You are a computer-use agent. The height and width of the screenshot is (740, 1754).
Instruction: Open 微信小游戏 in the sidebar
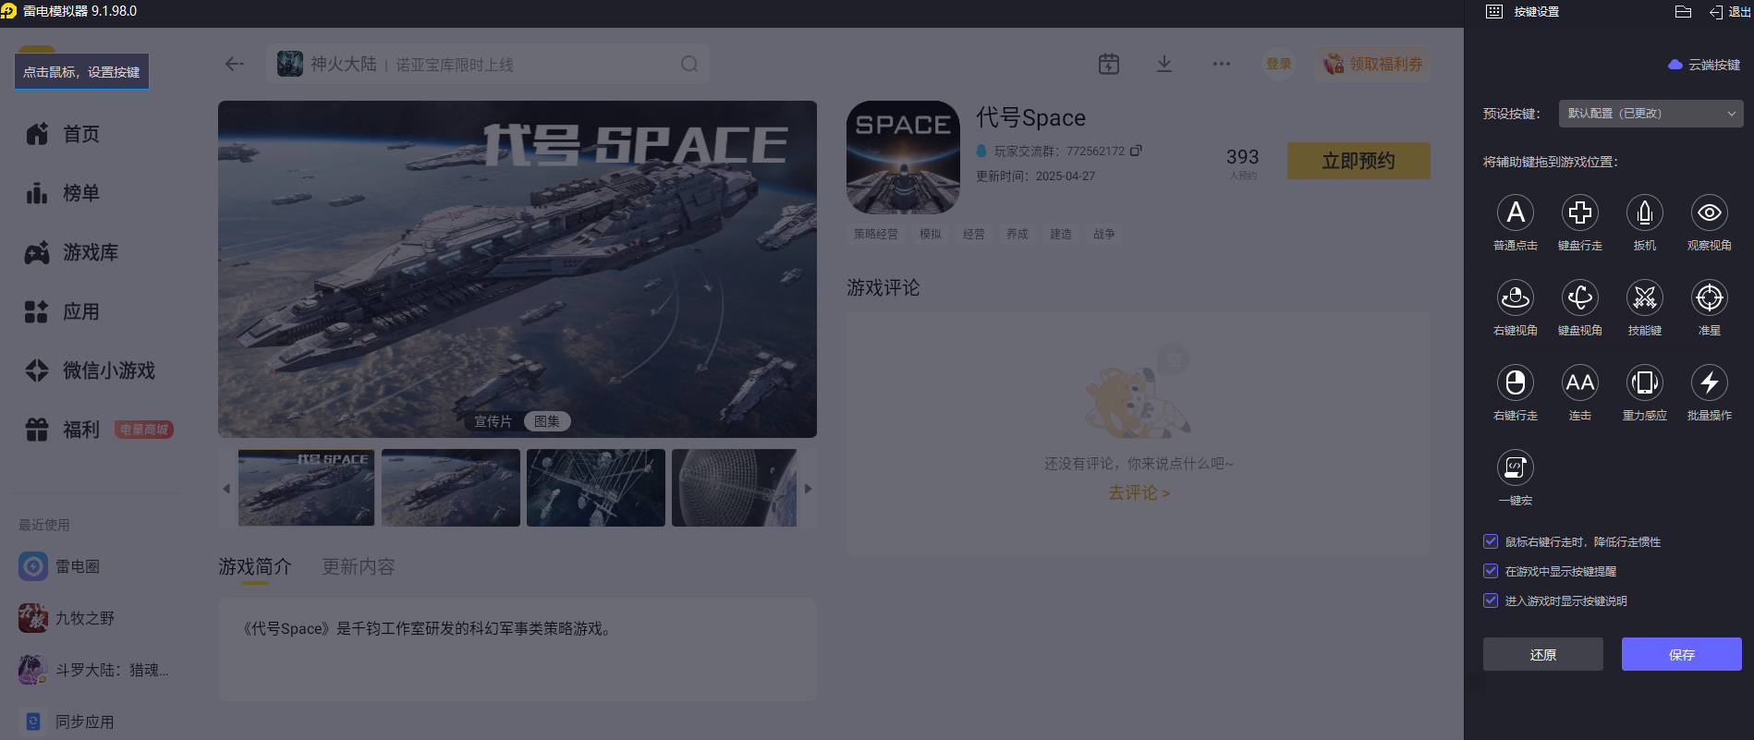91,370
